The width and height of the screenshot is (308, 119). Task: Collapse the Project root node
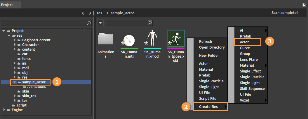pyautogui.click(x=4, y=31)
